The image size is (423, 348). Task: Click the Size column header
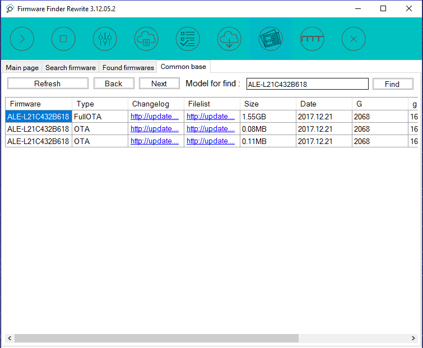[268, 104]
